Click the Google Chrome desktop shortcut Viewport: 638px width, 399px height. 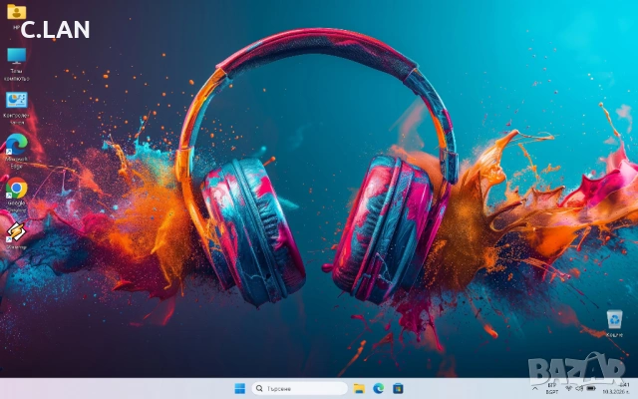pyautogui.click(x=16, y=189)
